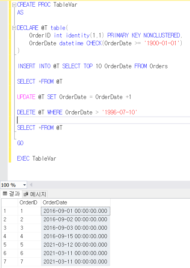Collapse the CREATE PROC code block
Image resolution: width=190 pixels, height=268 pixels.
[x=14, y=5]
